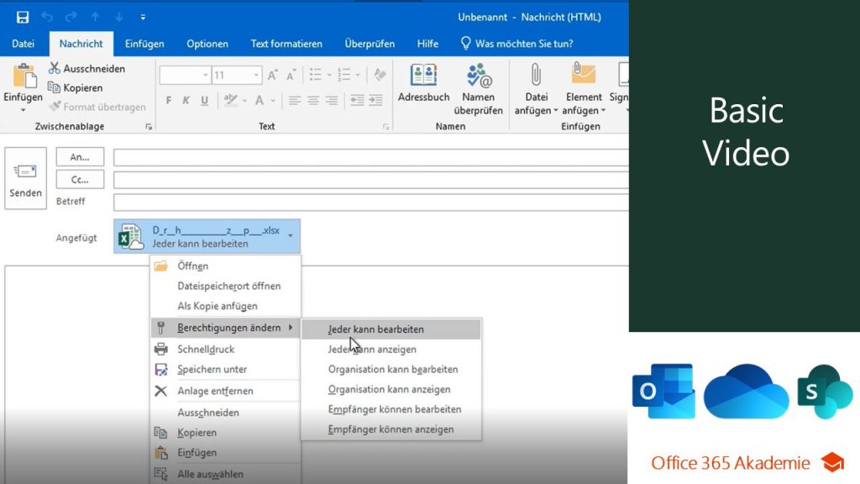Select the Nachricht ribbon tab
The width and height of the screenshot is (860, 484).
click(x=81, y=44)
